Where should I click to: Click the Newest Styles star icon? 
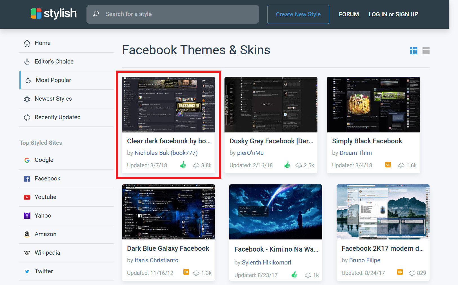click(27, 99)
